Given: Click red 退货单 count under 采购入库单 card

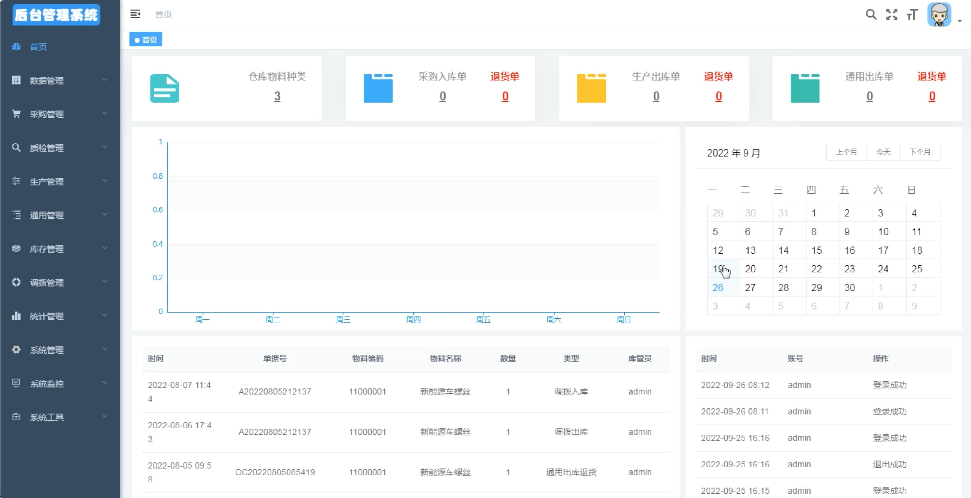Looking at the screenshot, I should [505, 96].
